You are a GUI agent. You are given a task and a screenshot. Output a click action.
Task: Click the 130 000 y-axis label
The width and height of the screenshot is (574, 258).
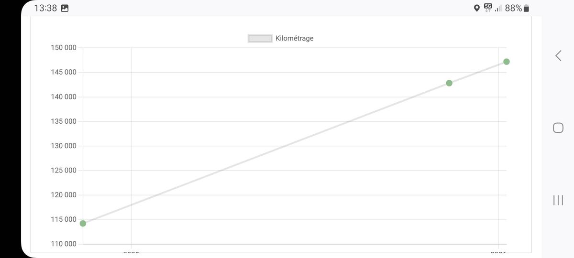coord(63,146)
